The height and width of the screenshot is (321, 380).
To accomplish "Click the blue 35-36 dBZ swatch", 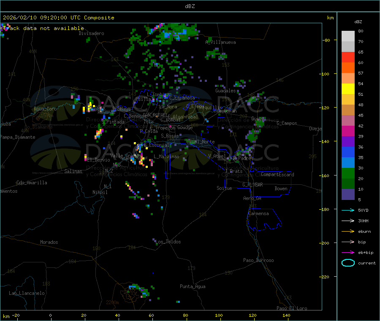I will point(348,152).
